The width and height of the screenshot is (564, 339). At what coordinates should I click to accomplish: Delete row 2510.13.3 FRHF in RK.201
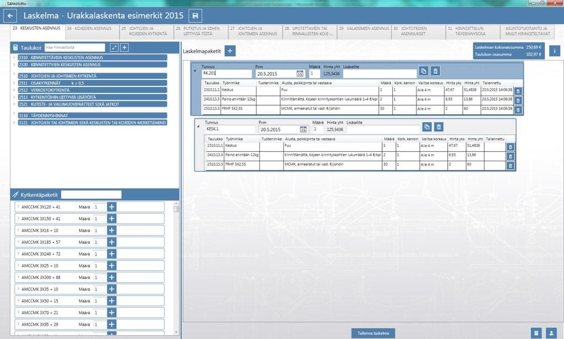click(x=518, y=110)
